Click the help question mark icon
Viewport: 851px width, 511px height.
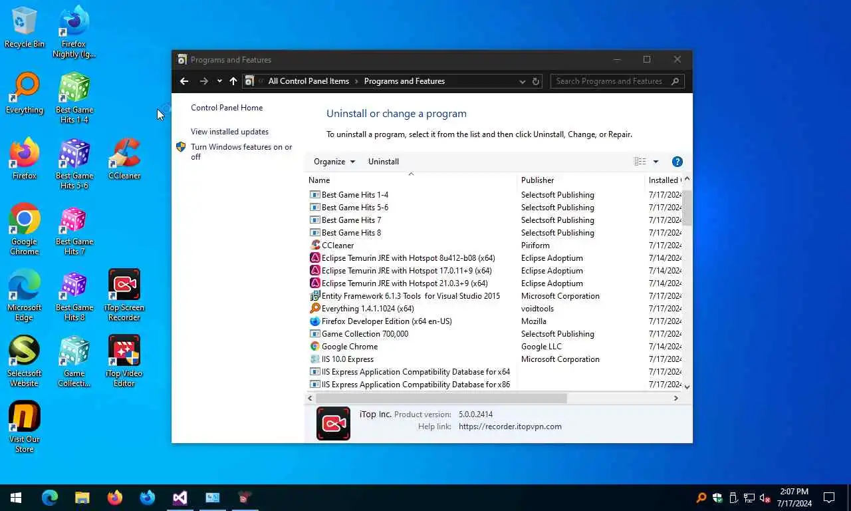coord(677,162)
